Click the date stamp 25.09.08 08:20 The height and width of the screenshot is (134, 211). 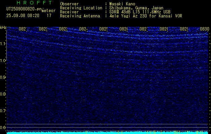23,16
